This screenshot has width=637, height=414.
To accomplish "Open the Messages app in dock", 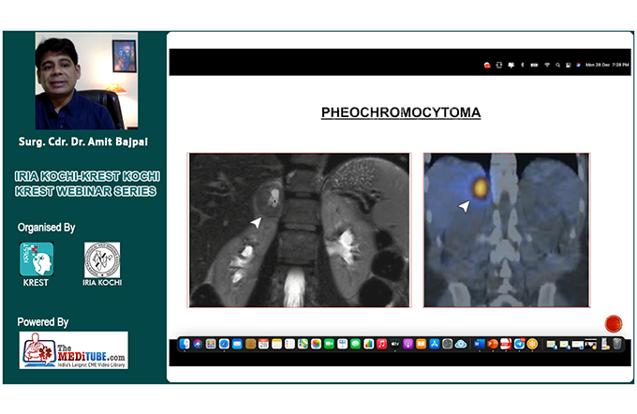I will coord(355,344).
